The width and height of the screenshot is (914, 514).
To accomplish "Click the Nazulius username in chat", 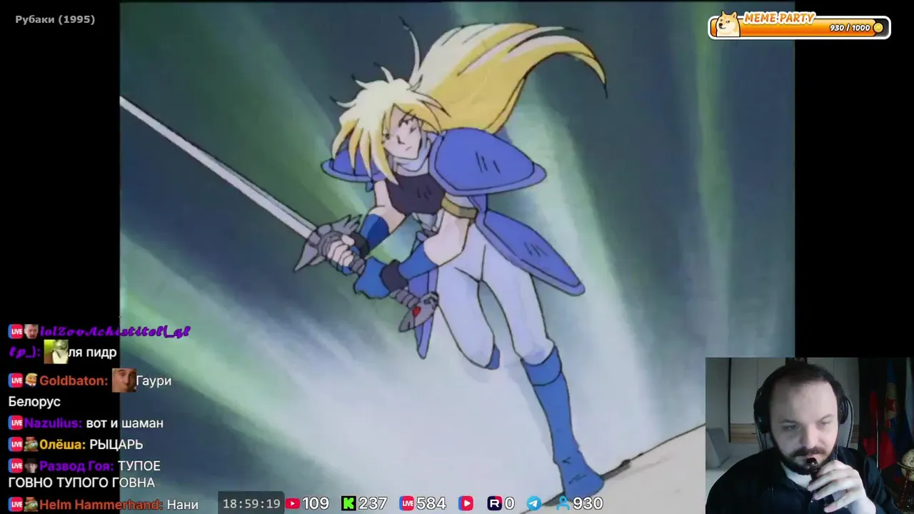I will pyautogui.click(x=54, y=423).
